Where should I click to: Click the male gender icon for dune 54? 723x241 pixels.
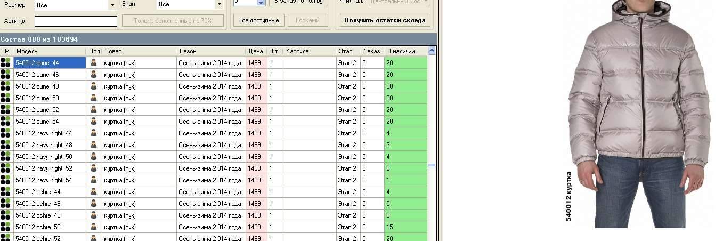click(94, 122)
